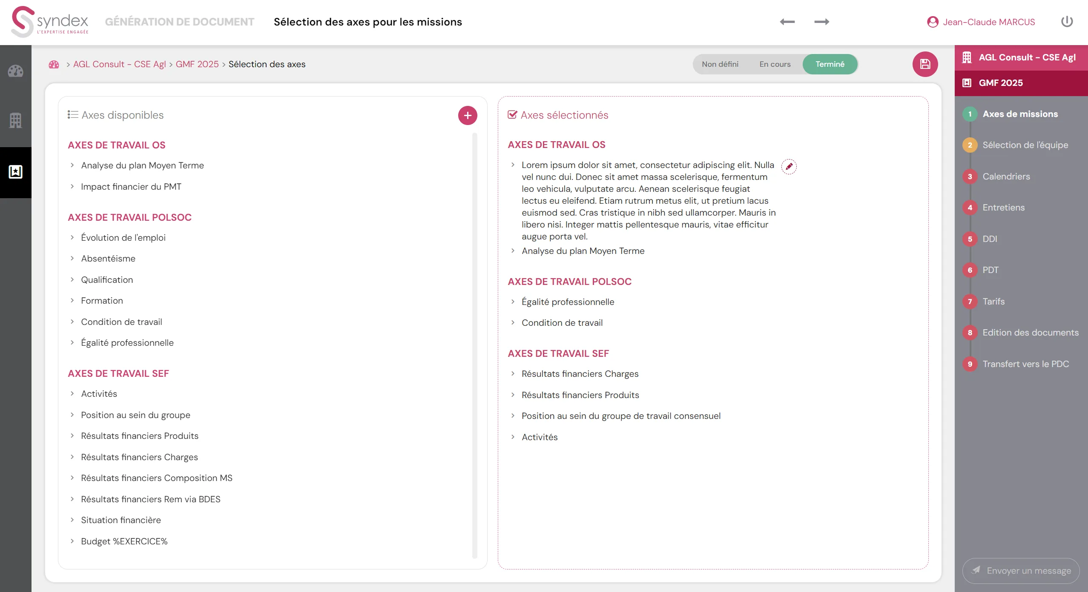The height and width of the screenshot is (592, 1088).
Task: Click the Syndex logo
Action: click(x=50, y=22)
